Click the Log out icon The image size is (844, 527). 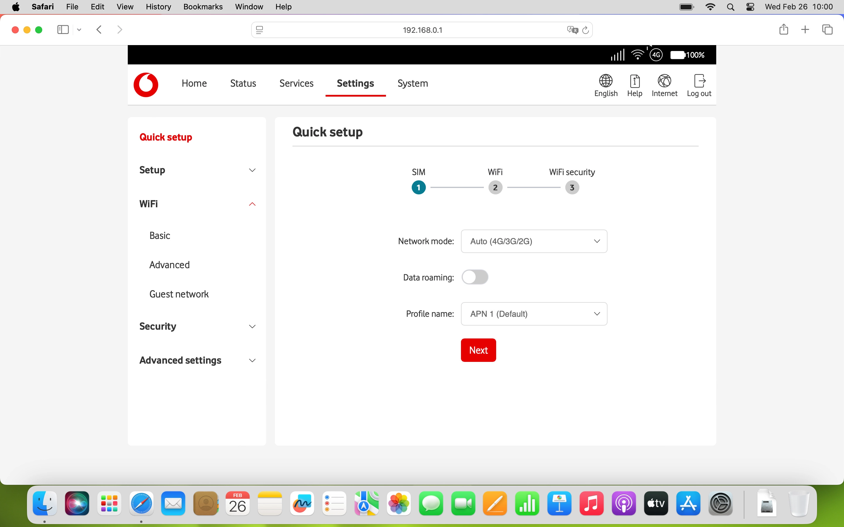click(x=699, y=81)
